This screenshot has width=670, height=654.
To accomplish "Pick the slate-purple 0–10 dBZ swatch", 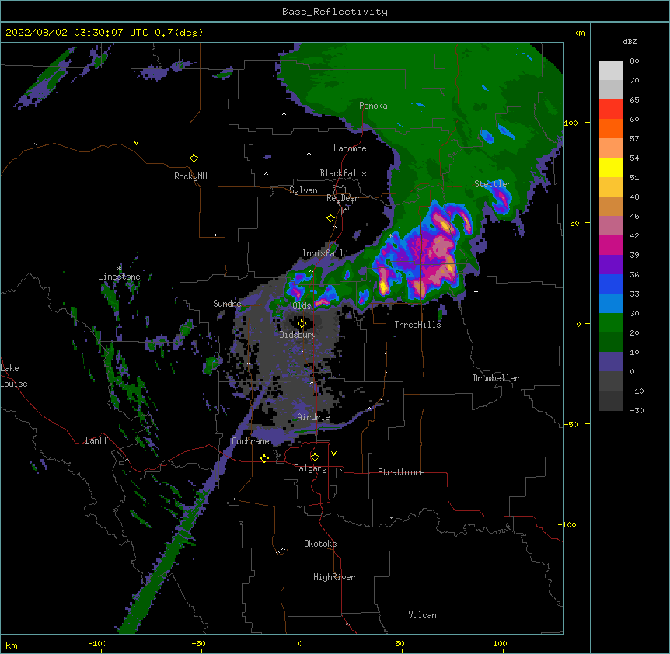I will tap(611, 362).
